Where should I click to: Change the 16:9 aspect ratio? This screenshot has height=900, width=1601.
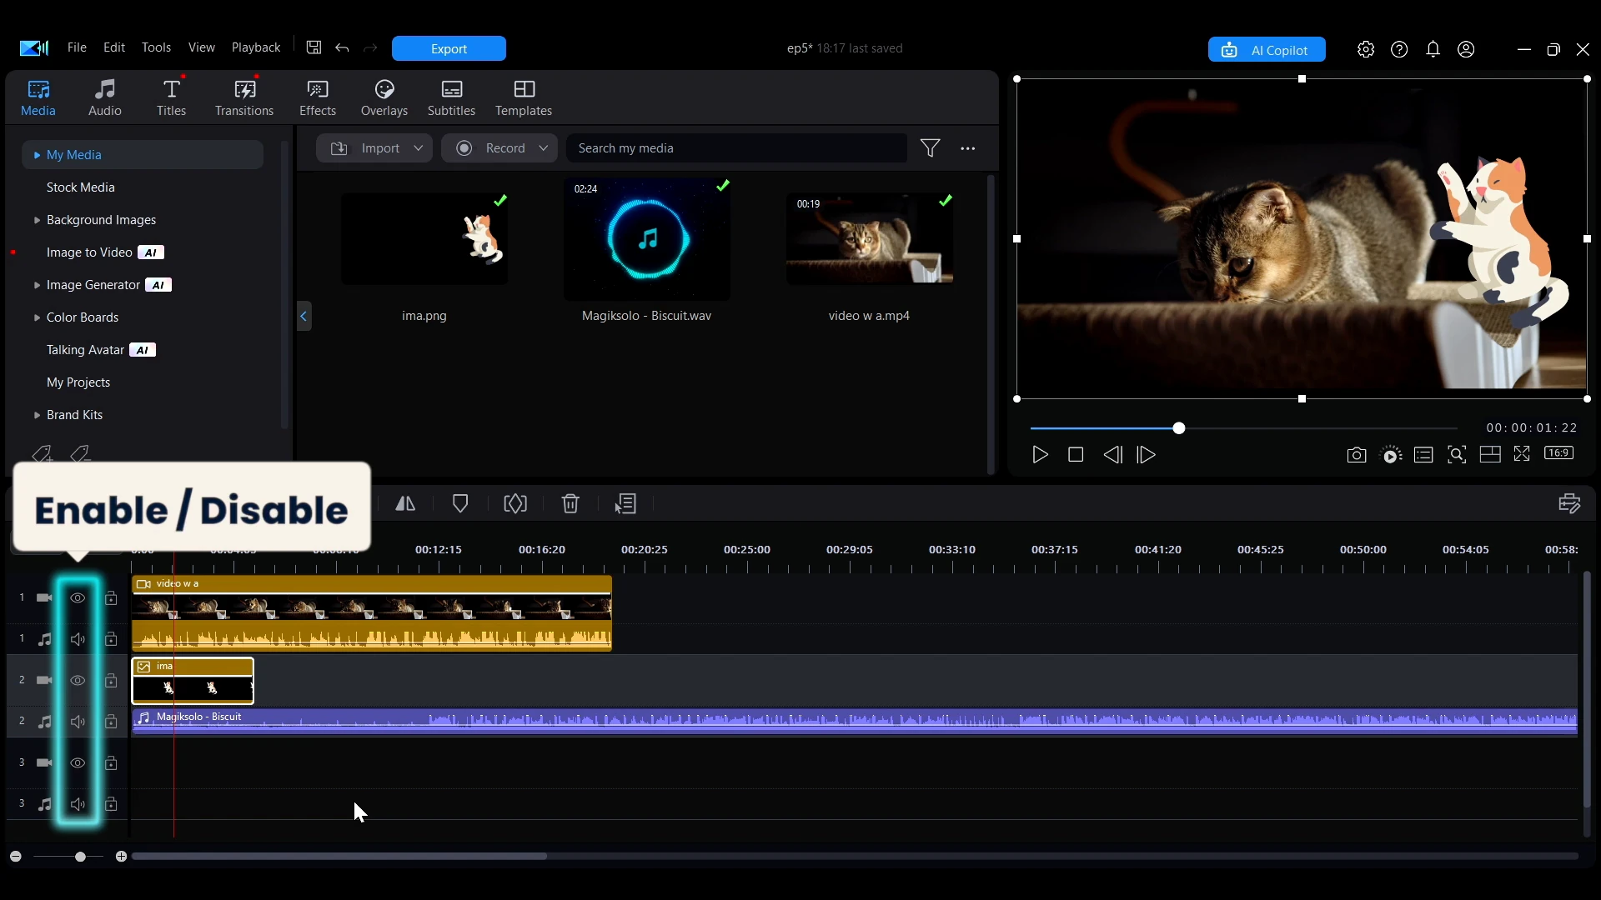[1558, 453]
